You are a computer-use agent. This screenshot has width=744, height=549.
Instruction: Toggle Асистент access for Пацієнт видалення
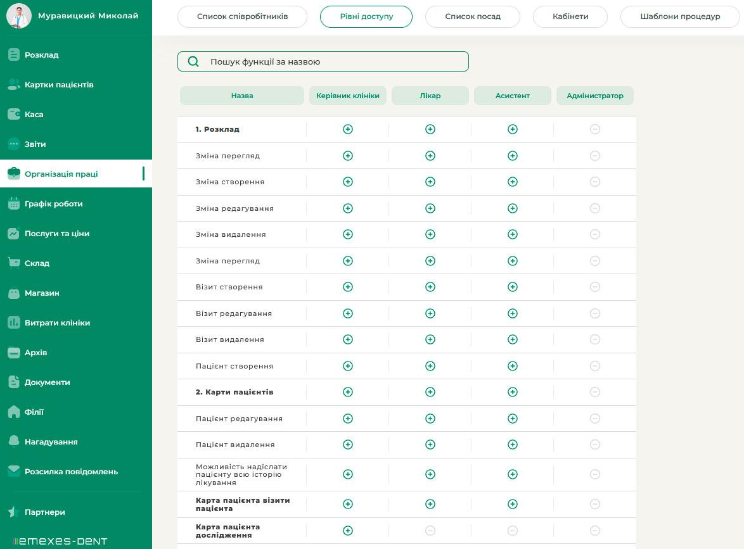[513, 445]
